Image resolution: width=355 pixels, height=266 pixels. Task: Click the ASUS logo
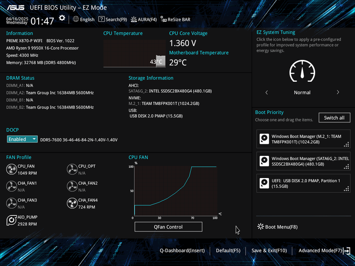click(x=15, y=8)
